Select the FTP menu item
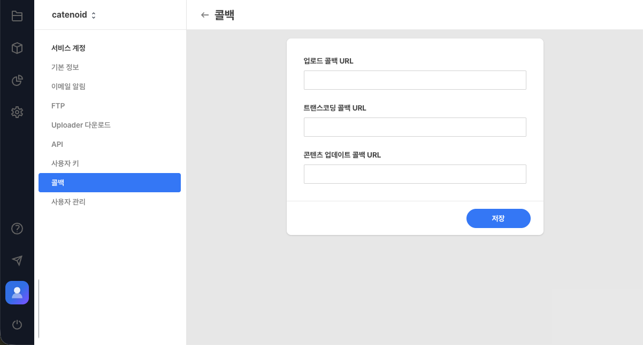The height and width of the screenshot is (345, 643). tap(59, 105)
